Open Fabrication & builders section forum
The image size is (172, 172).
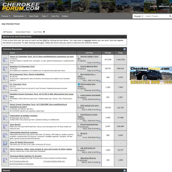24,116
